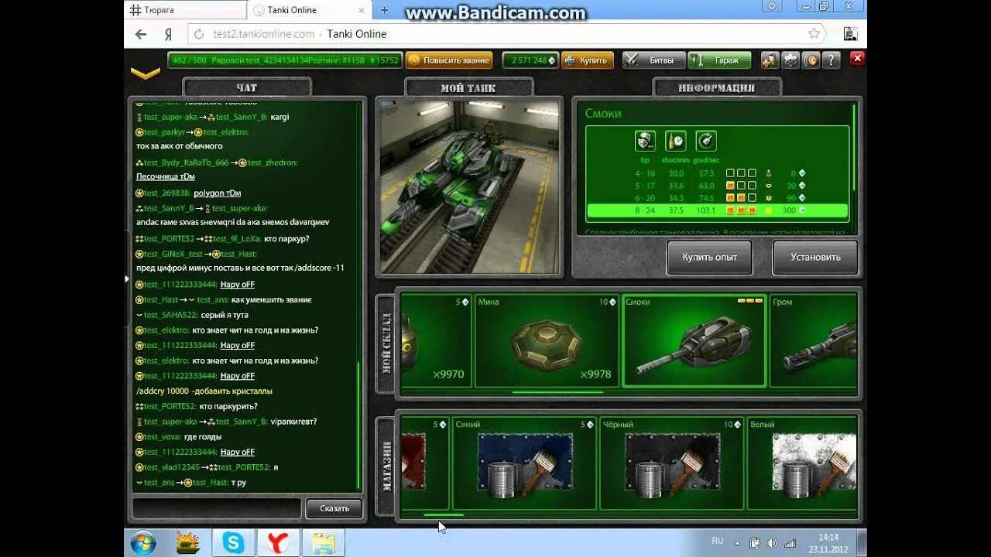Click the ЧАТ panel header
The width and height of the screenshot is (991, 557).
(x=246, y=87)
